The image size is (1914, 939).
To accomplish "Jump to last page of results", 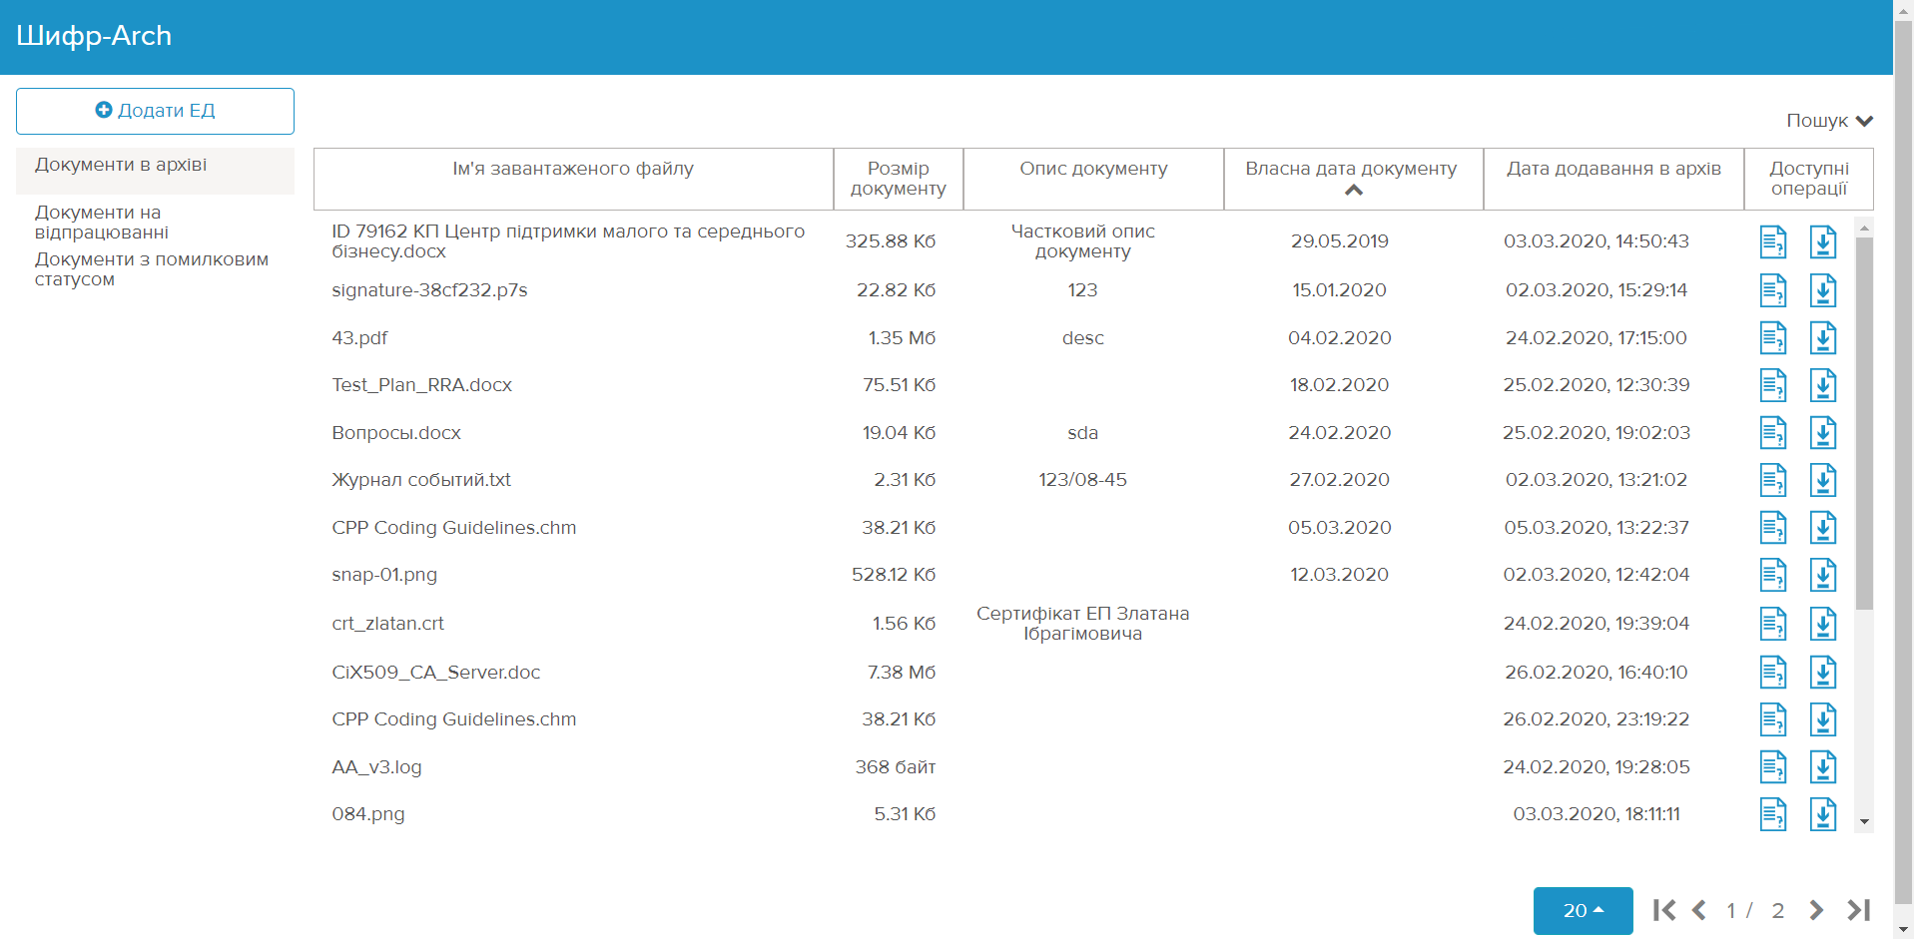I will click(x=1858, y=910).
